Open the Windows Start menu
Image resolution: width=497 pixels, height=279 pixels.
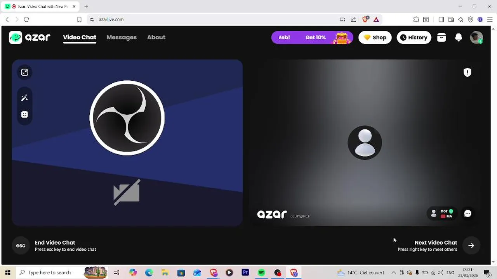pyautogui.click(x=7, y=272)
